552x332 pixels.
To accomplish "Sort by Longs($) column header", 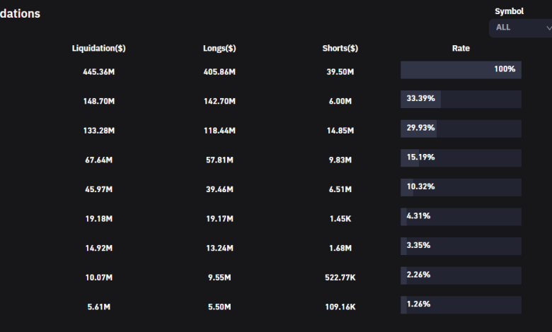I will click(219, 49).
